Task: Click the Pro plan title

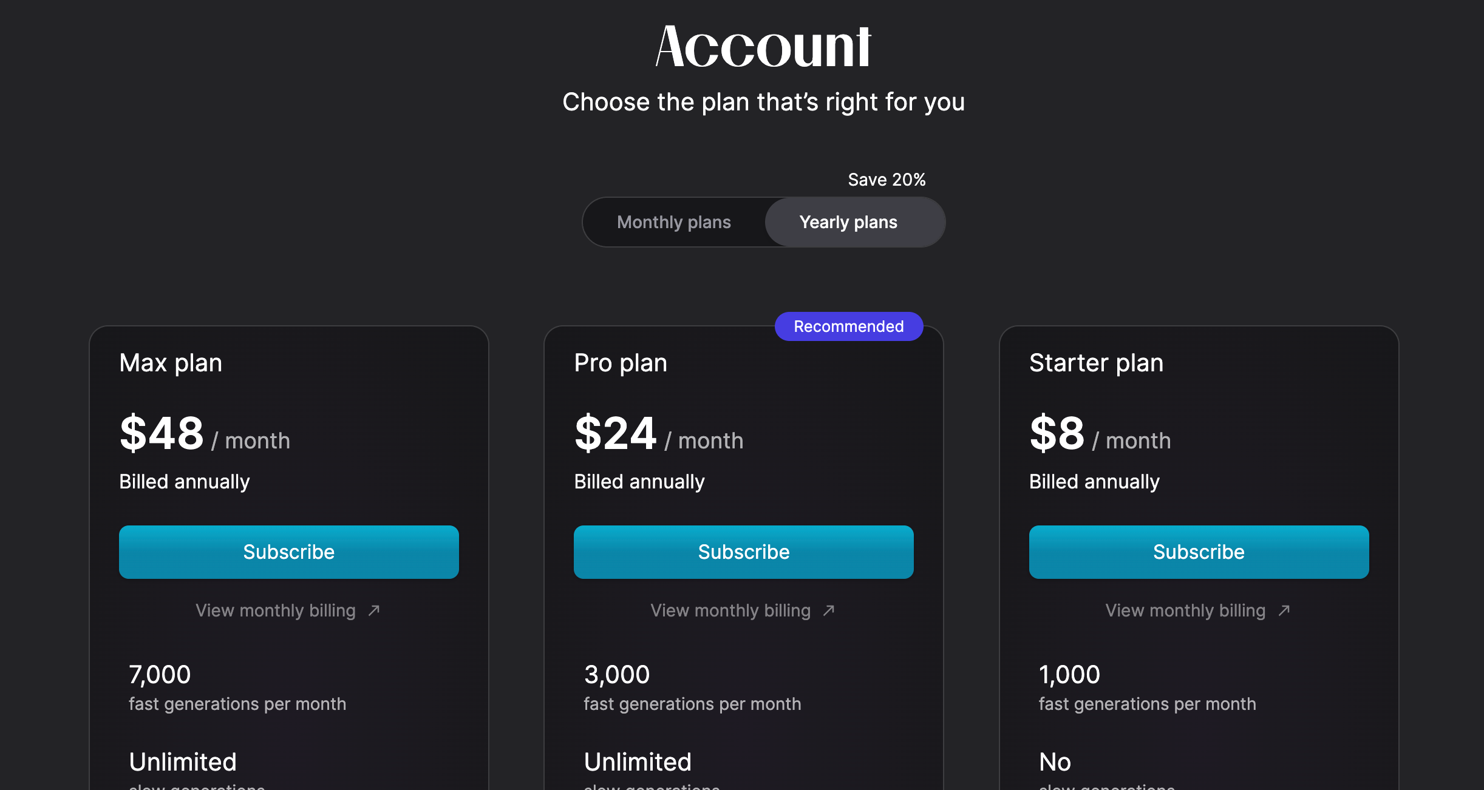Action: pos(621,363)
